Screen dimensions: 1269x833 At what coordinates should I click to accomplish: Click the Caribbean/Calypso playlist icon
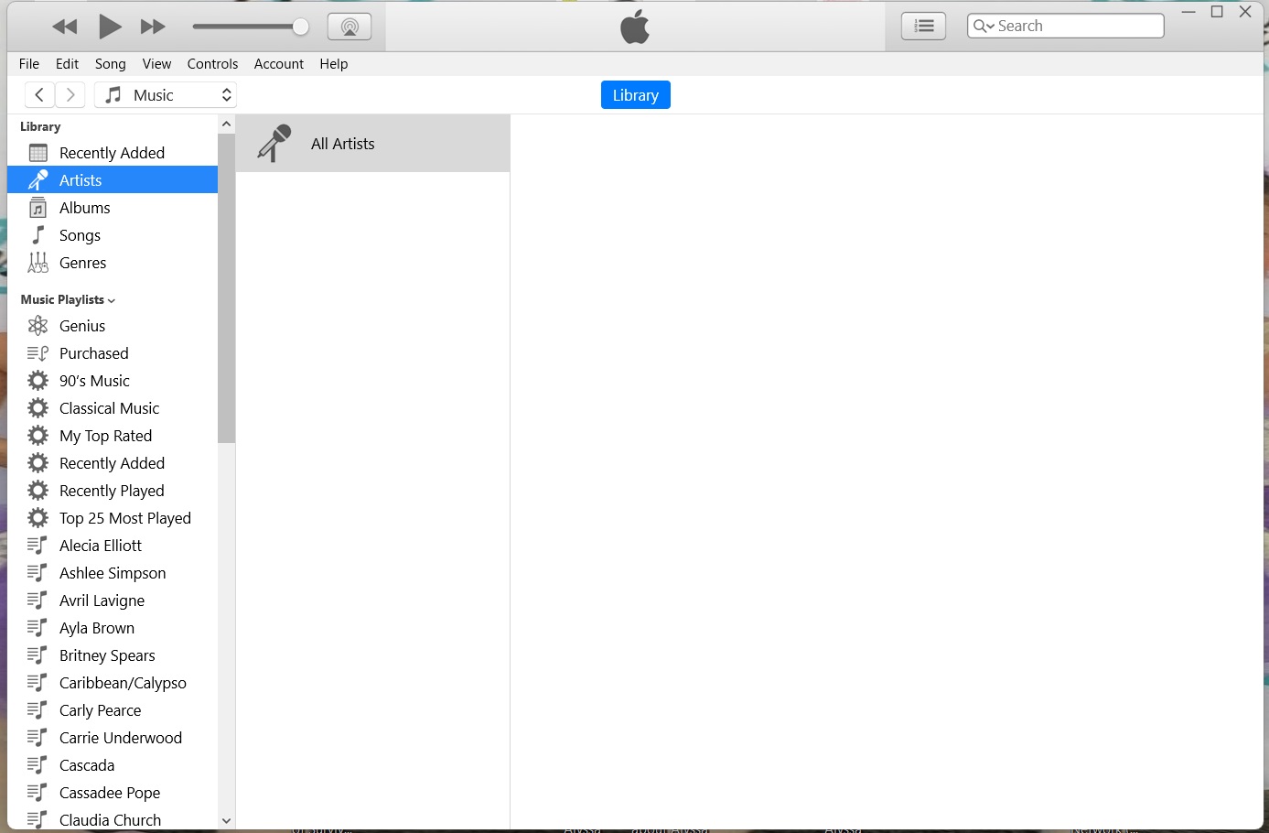tap(38, 683)
